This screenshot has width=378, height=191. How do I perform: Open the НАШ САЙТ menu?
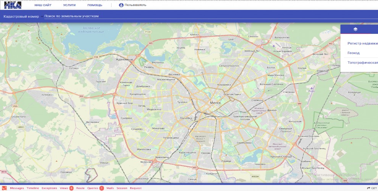tap(43, 5)
